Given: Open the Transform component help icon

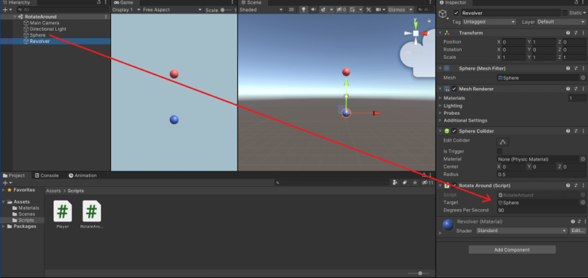Looking at the screenshot, I should pyautogui.click(x=569, y=33).
